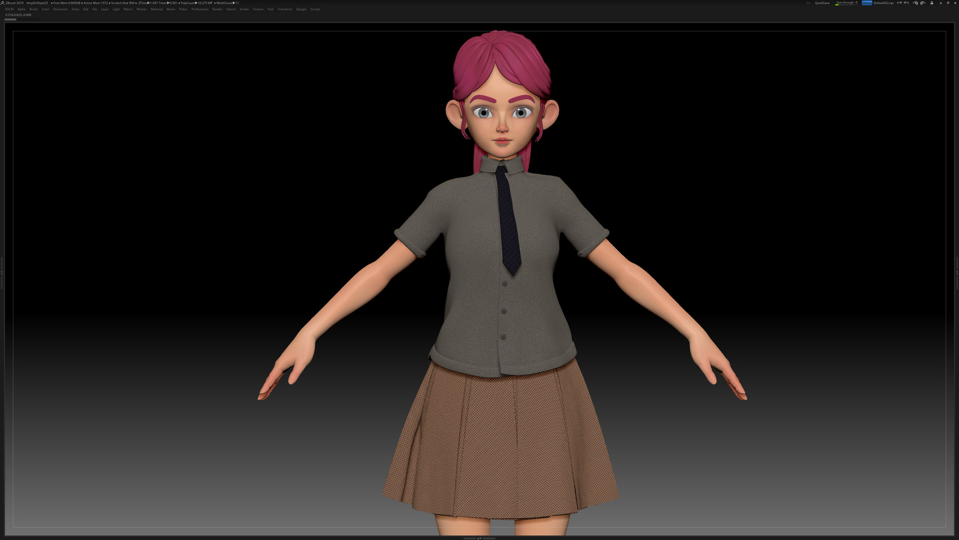Click the circular zoom icon near the top-right corner
Viewport: 959px width, 540px height.
948,3
